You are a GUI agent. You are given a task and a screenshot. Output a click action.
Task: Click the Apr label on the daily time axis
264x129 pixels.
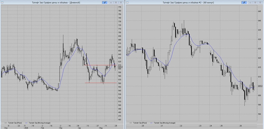79,128
